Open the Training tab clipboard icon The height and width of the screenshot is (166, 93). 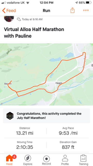(x=83, y=158)
